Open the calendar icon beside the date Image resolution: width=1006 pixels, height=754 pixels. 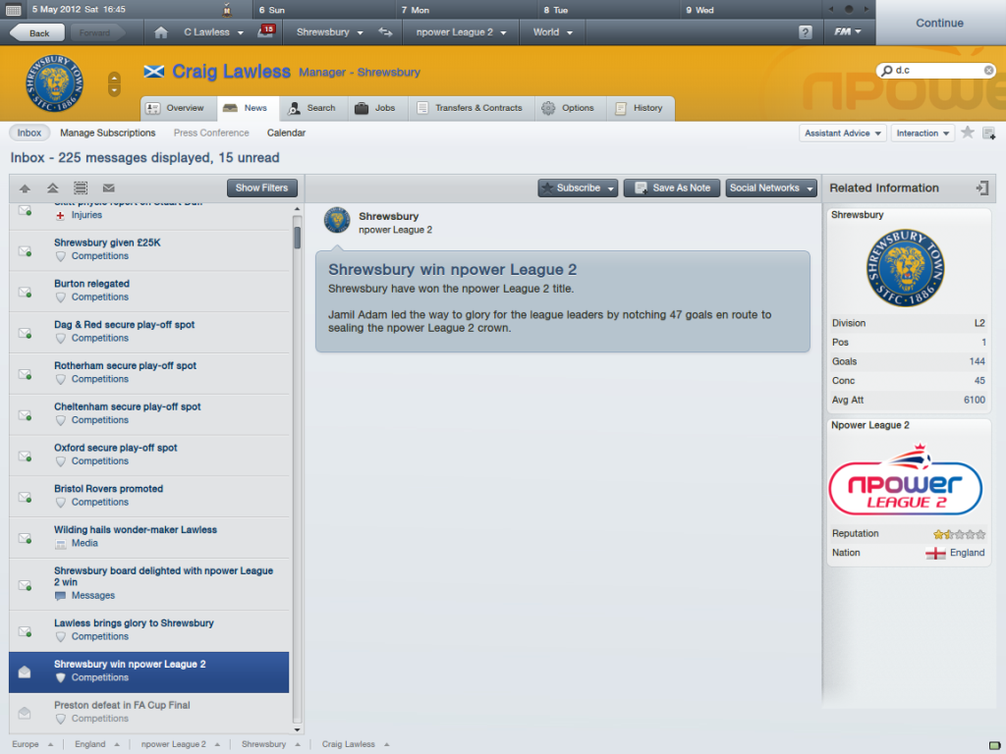coord(14,10)
